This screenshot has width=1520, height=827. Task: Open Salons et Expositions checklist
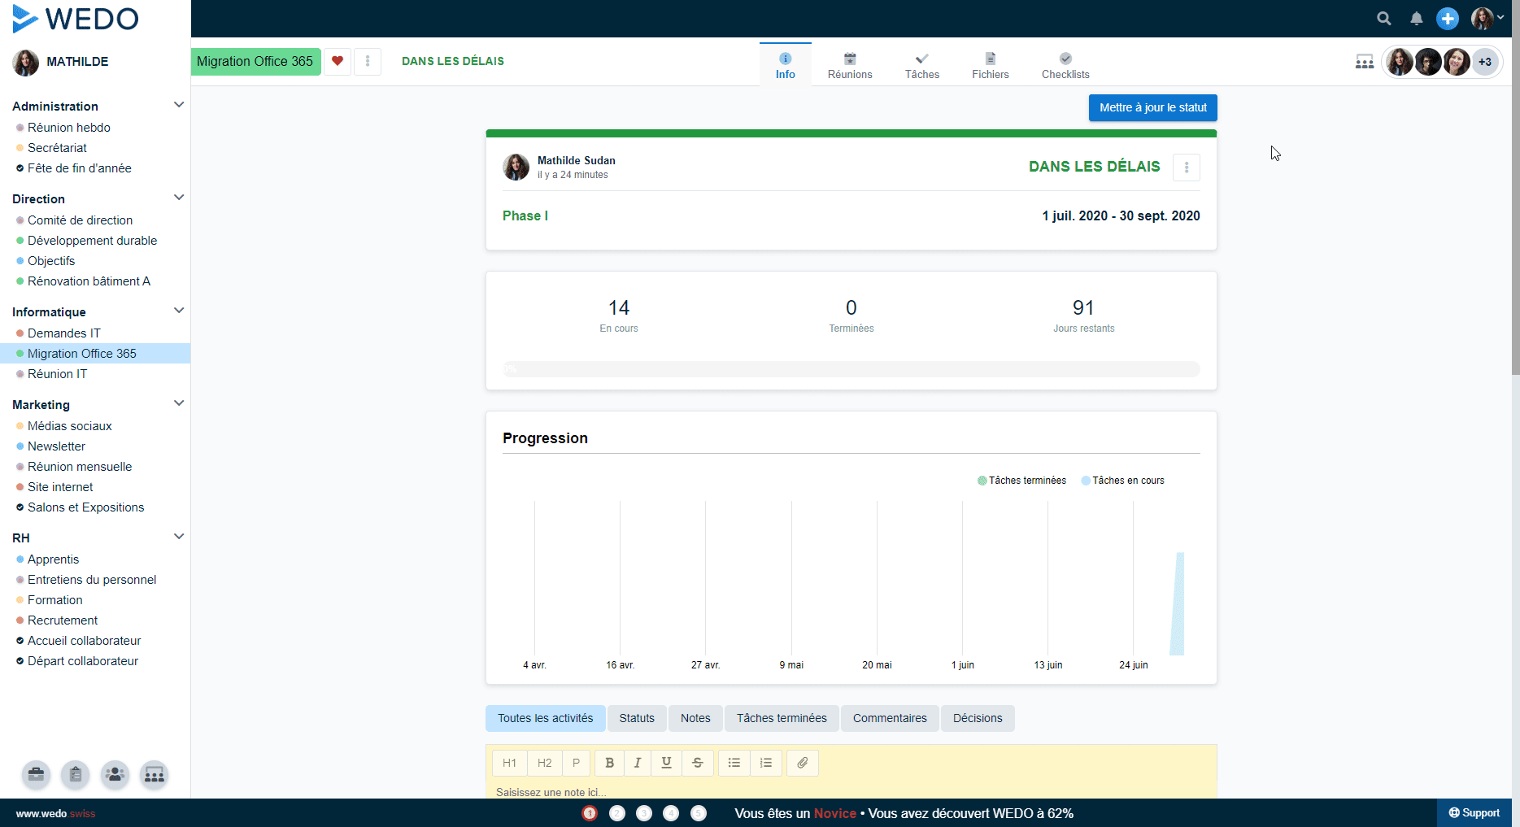click(85, 507)
